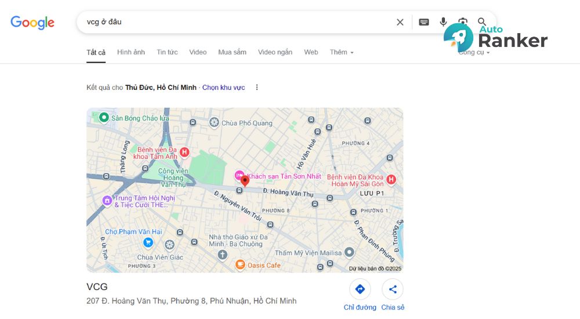Screen dimensions: 580x319
Task: Click the 'Thăng Long' street label
Action: click(124, 157)
